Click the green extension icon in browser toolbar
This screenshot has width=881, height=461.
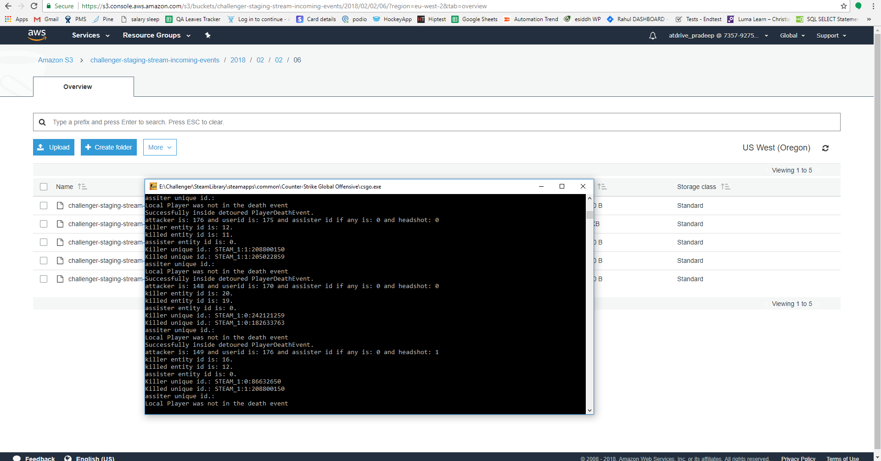pos(858,6)
